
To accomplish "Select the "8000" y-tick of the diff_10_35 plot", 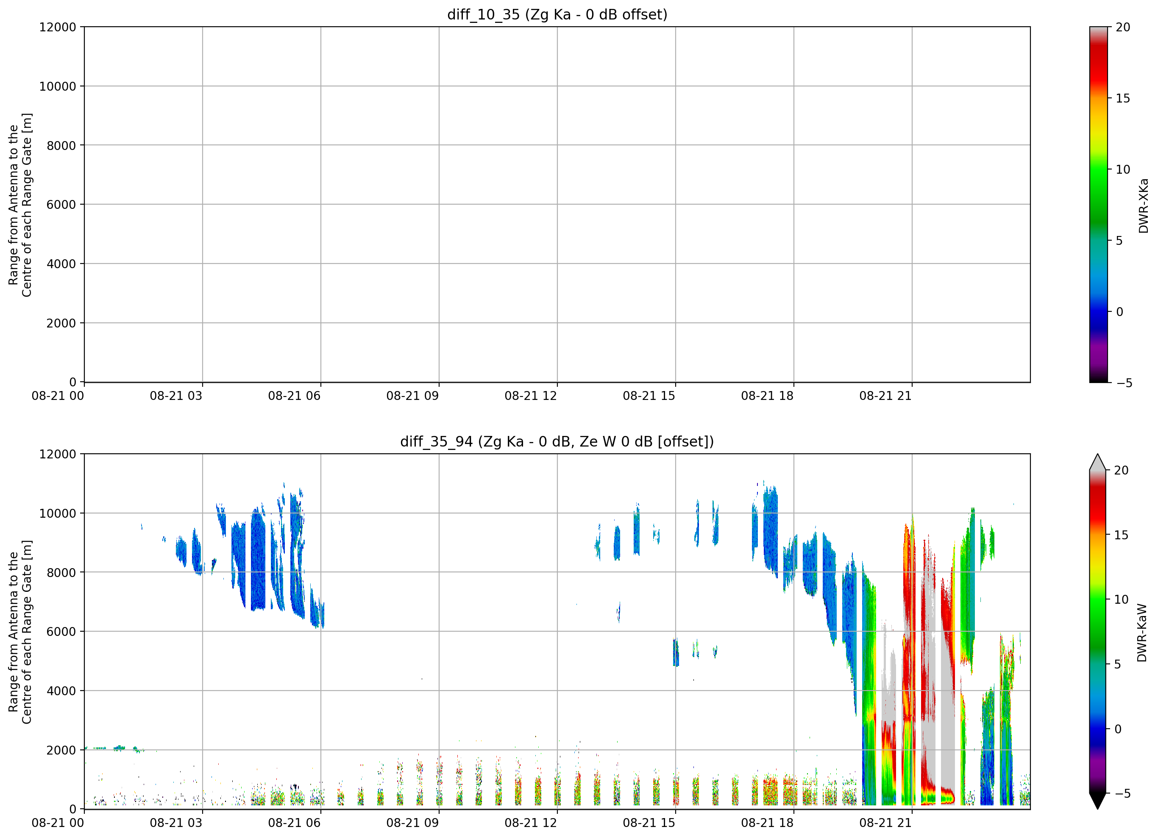I will click(61, 145).
